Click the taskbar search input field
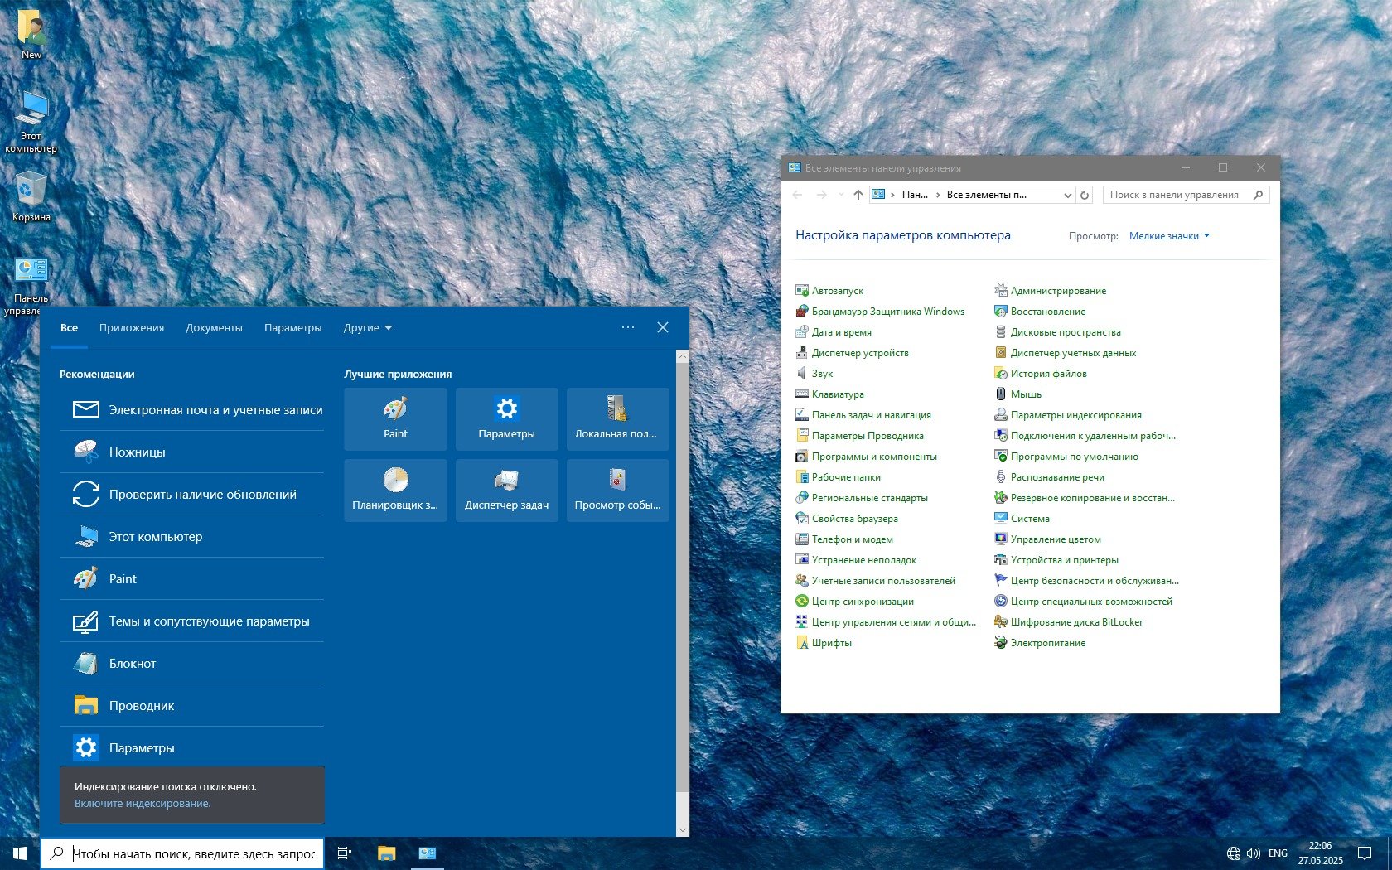Viewport: 1392px width, 870px height. click(x=193, y=853)
